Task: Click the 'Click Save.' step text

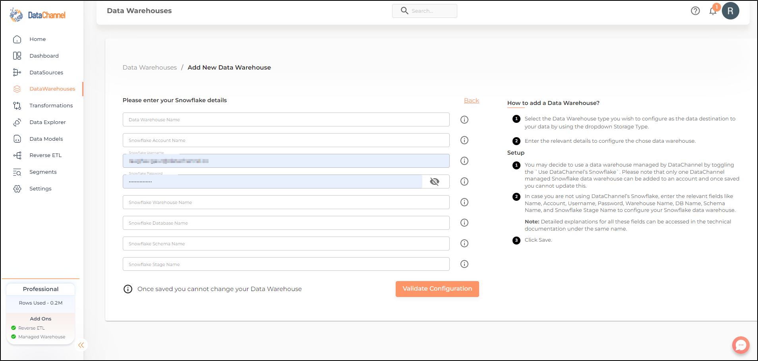Action: click(538, 240)
